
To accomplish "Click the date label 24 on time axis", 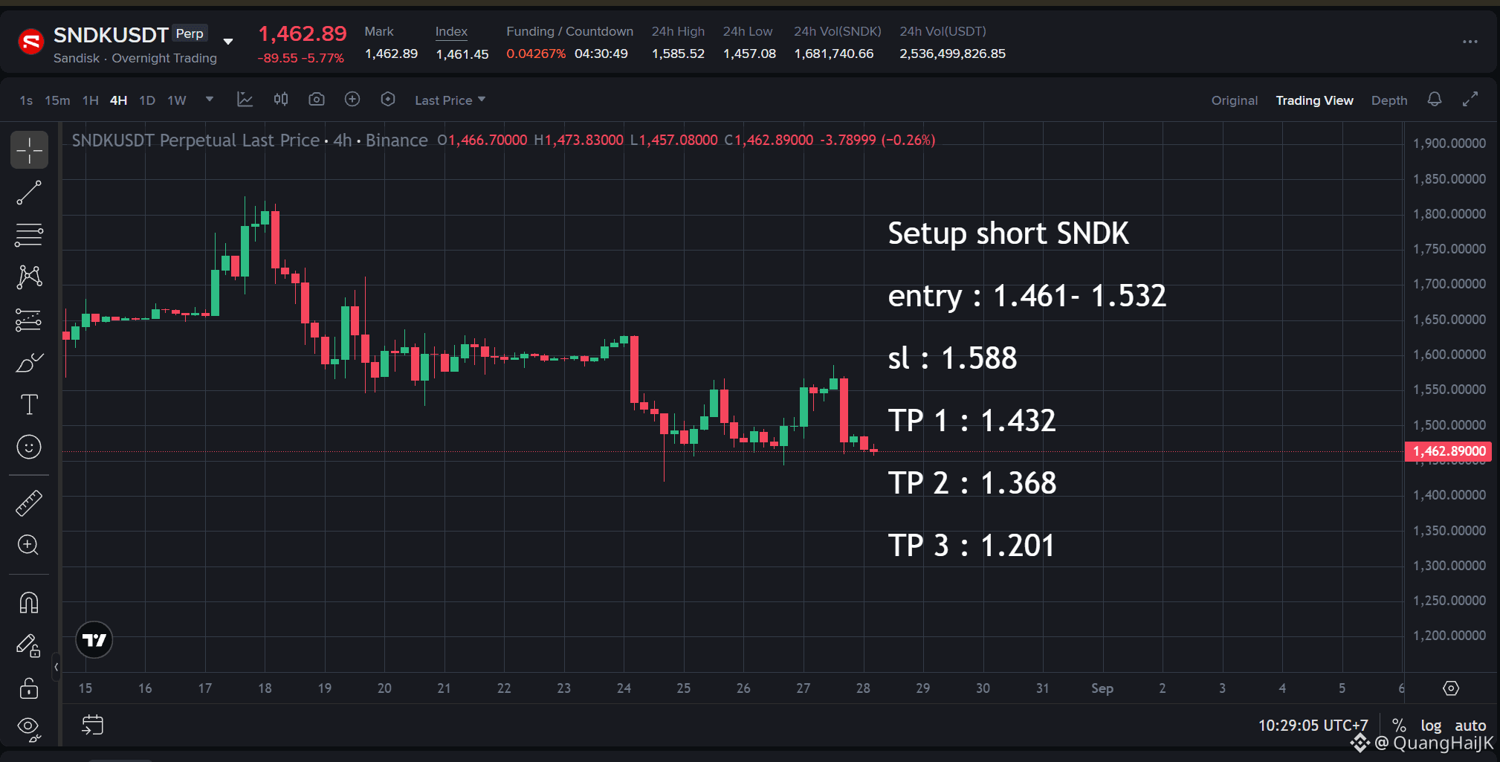I will (x=624, y=688).
